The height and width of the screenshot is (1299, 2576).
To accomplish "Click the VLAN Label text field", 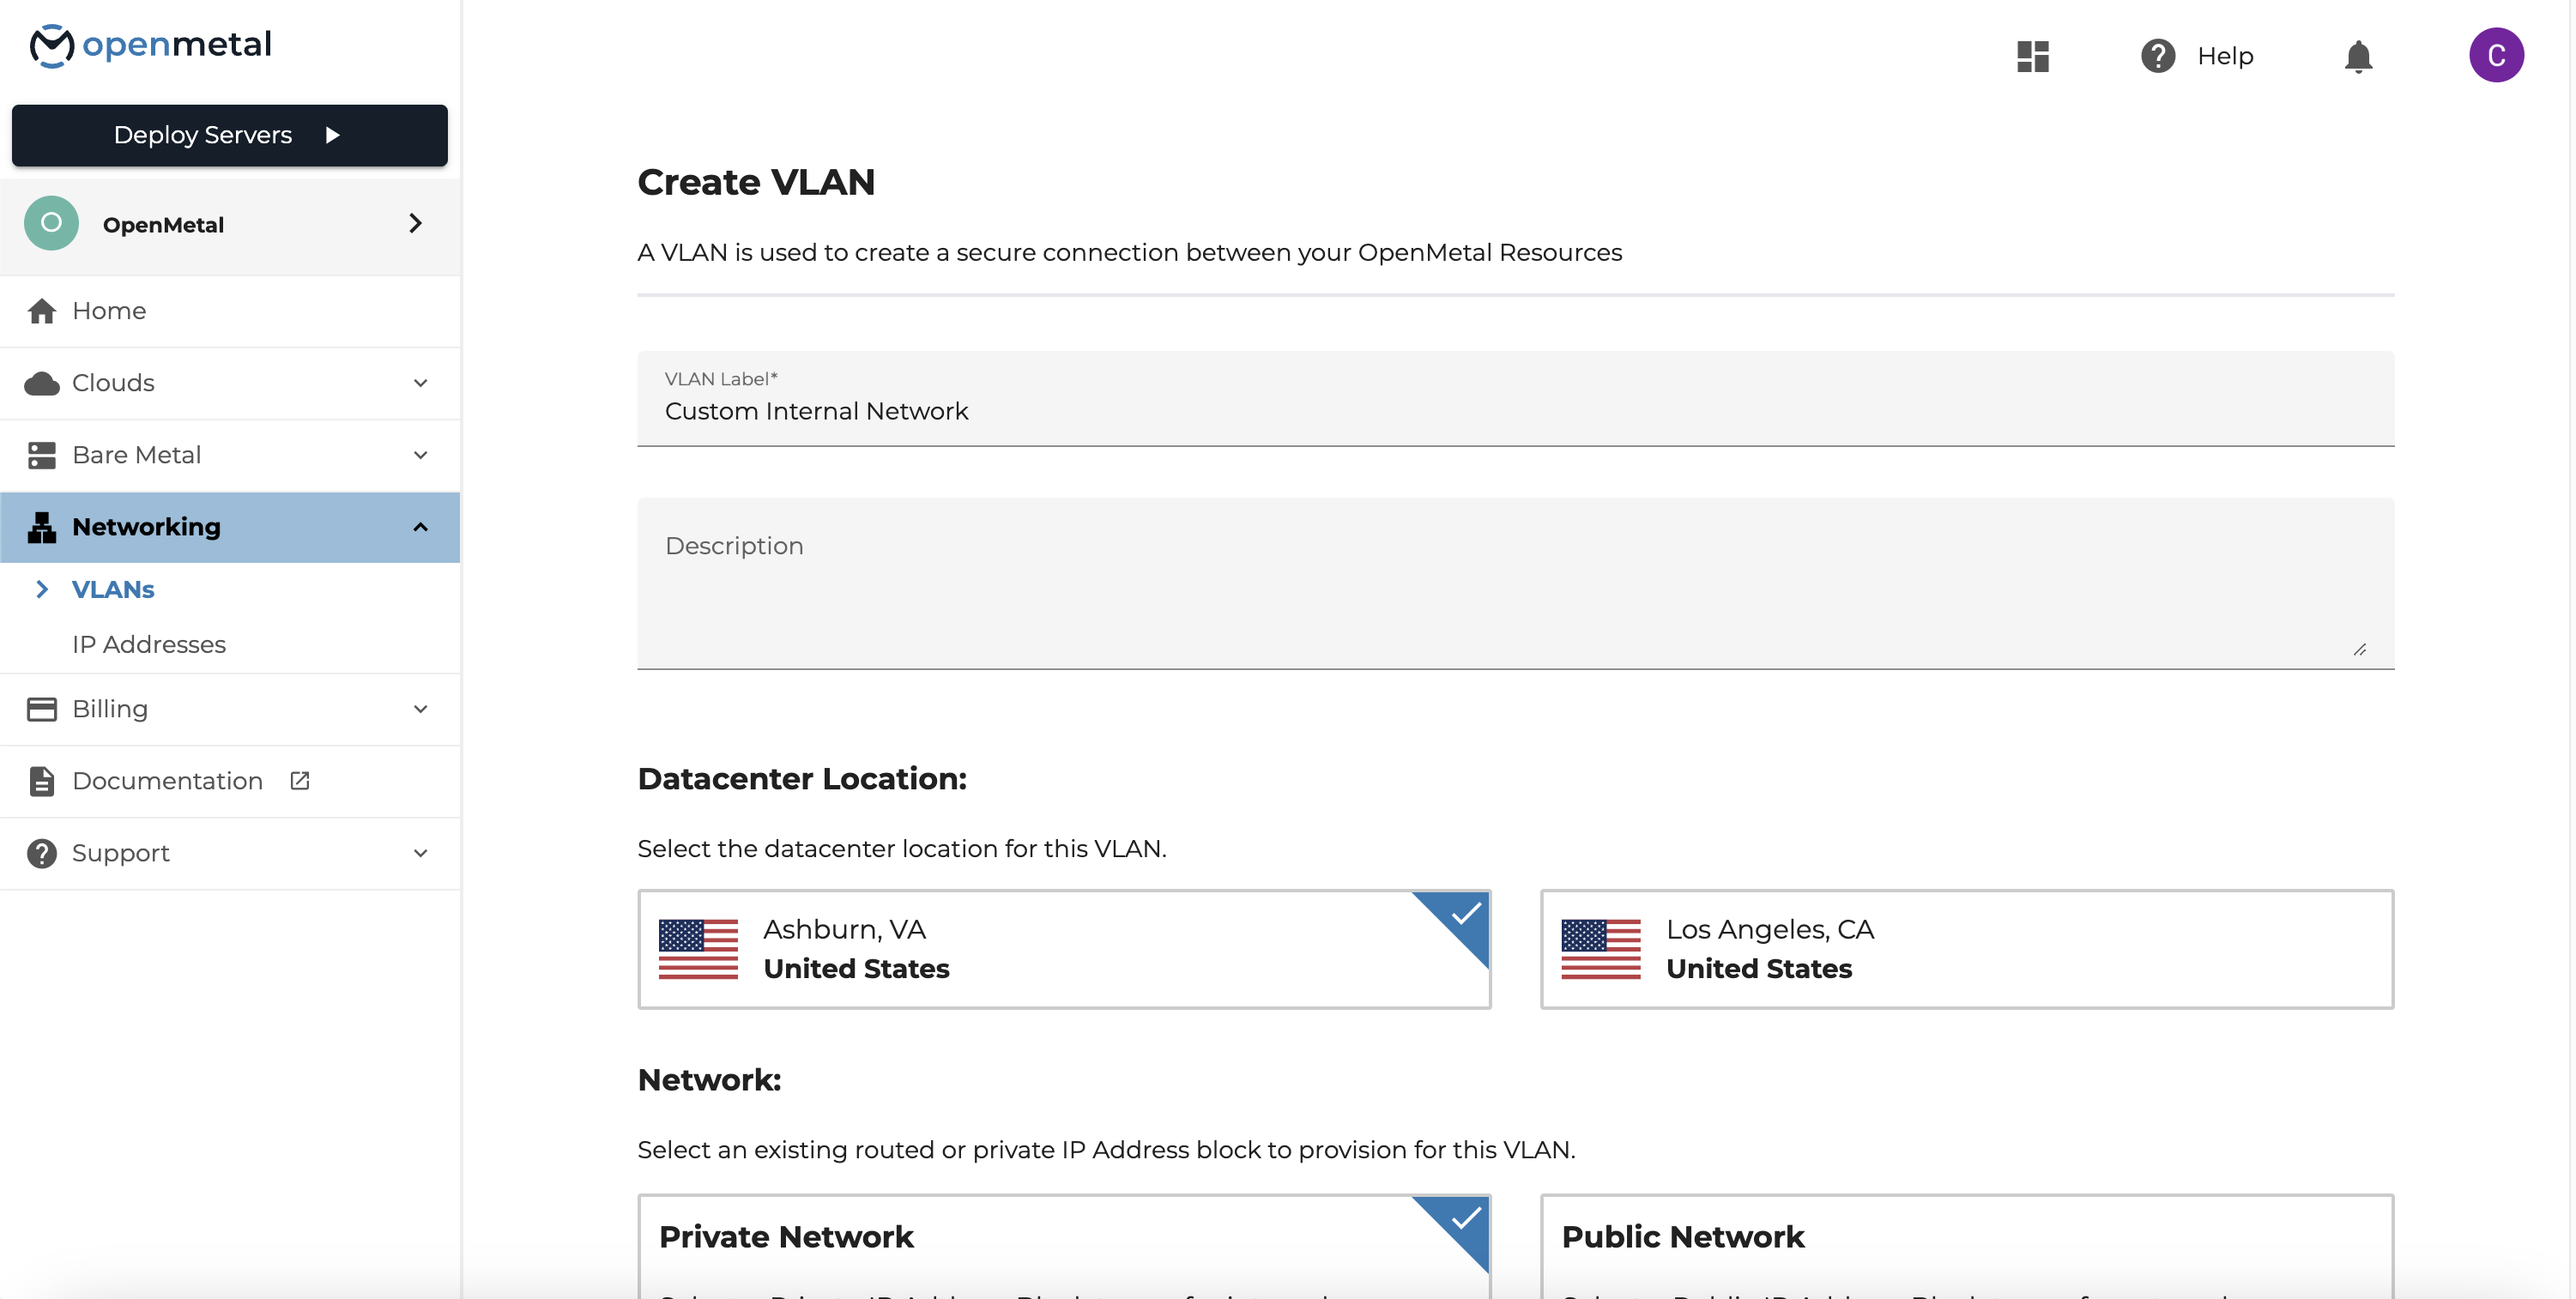I will [1514, 411].
